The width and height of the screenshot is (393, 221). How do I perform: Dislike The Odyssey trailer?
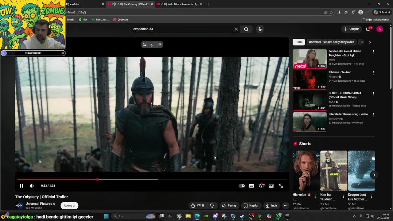[212, 206]
